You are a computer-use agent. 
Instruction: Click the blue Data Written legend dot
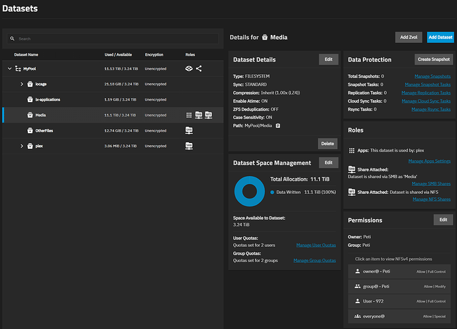(272, 193)
